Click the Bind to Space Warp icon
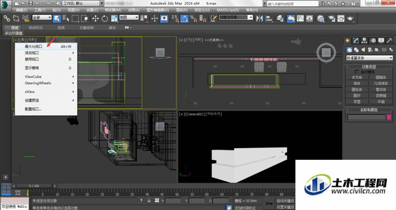The height and width of the screenshot is (210, 396). pyautogui.click(x=25, y=18)
